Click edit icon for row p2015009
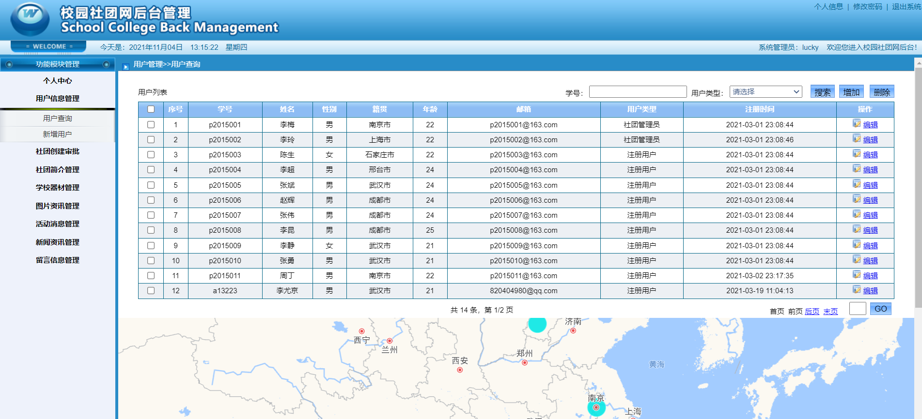 [857, 244]
